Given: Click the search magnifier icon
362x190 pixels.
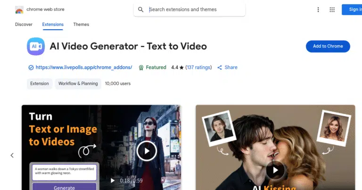Looking at the screenshot, I should click(x=140, y=9).
